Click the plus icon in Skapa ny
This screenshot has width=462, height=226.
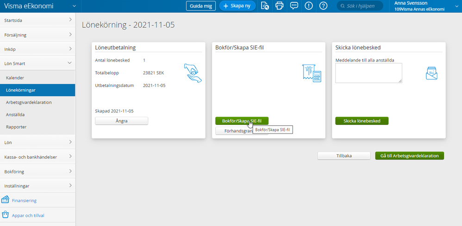coord(226,6)
